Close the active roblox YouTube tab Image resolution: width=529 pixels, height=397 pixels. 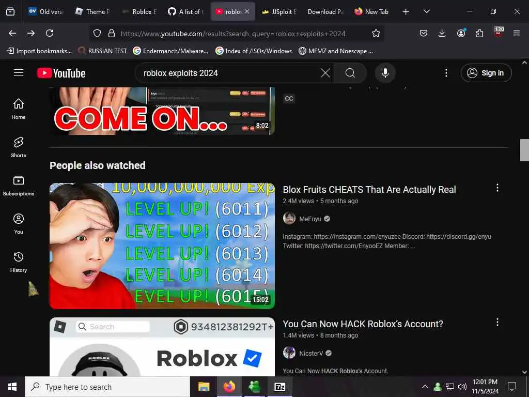pyautogui.click(x=247, y=11)
